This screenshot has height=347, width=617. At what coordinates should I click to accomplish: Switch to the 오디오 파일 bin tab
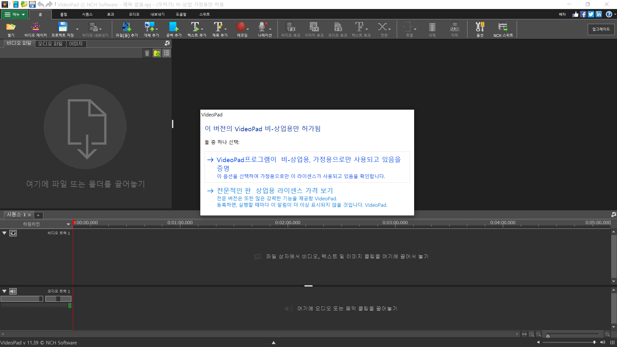50,44
